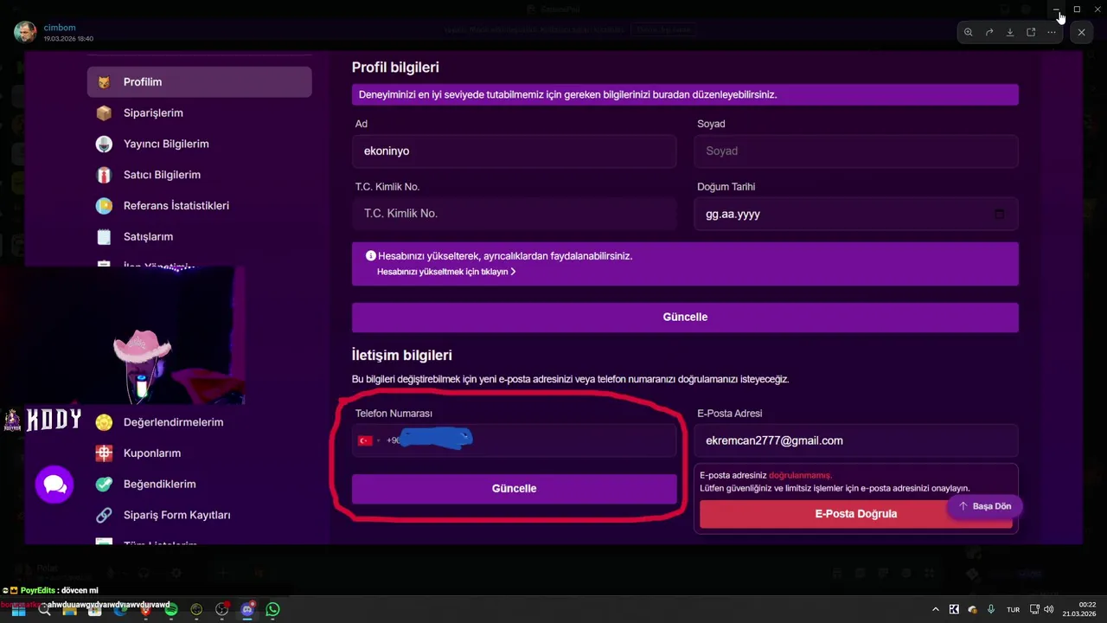This screenshot has width=1107, height=623.
Task: Open the Turkey flag country code selector
Action: pyautogui.click(x=368, y=440)
